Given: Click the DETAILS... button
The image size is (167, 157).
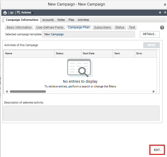Looking at the screenshot, I should [x=150, y=34].
